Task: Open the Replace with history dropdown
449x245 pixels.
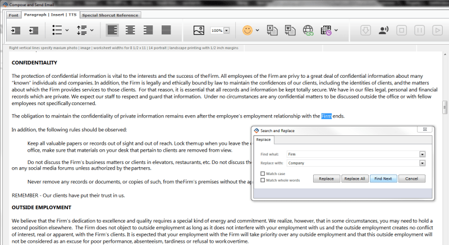Action: (x=423, y=163)
